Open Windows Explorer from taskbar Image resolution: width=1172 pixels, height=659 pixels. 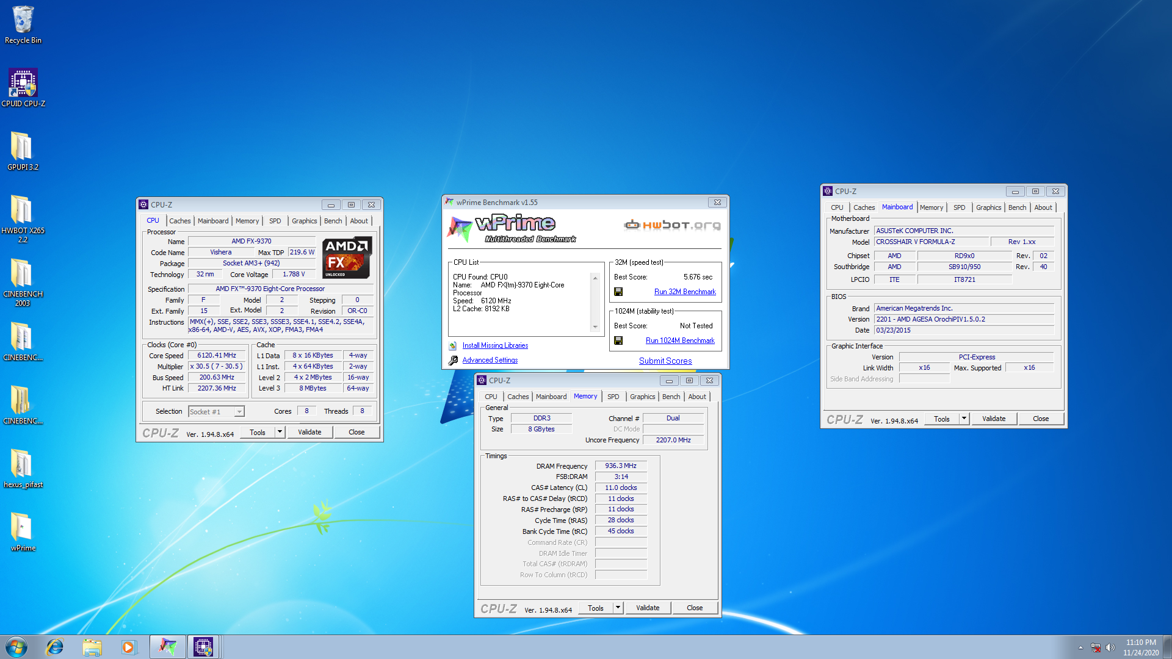(92, 647)
